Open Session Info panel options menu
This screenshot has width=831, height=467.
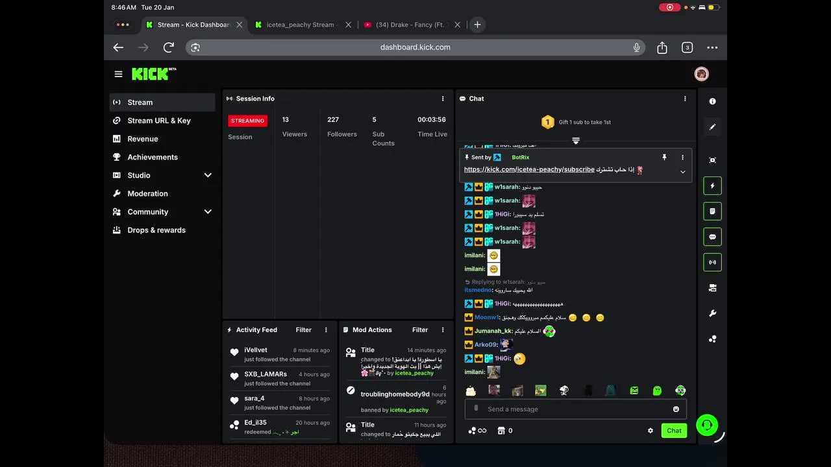[443, 99]
